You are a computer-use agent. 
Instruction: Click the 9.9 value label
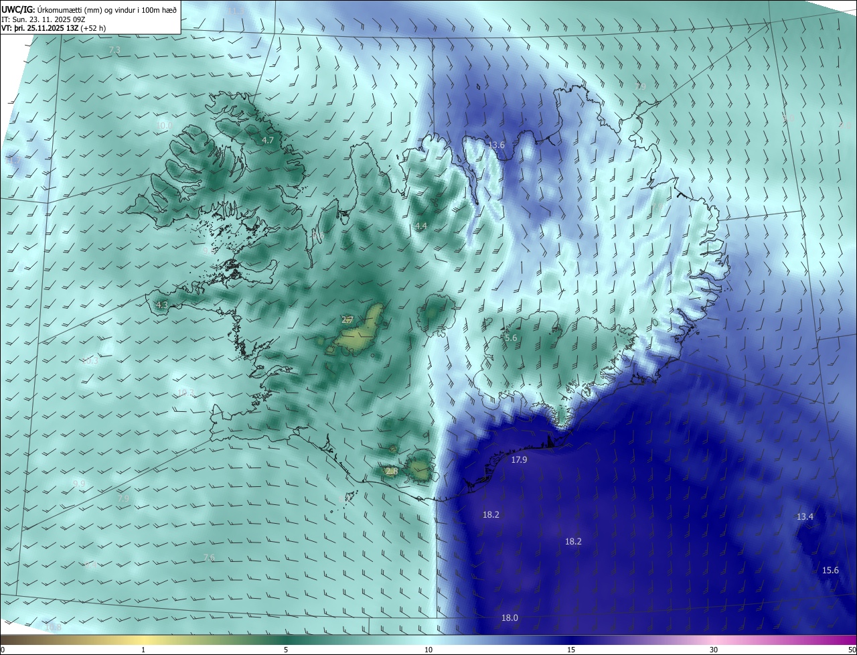pos(79,483)
